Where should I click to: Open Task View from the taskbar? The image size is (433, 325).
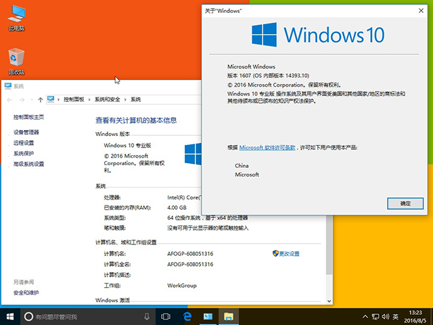165,317
